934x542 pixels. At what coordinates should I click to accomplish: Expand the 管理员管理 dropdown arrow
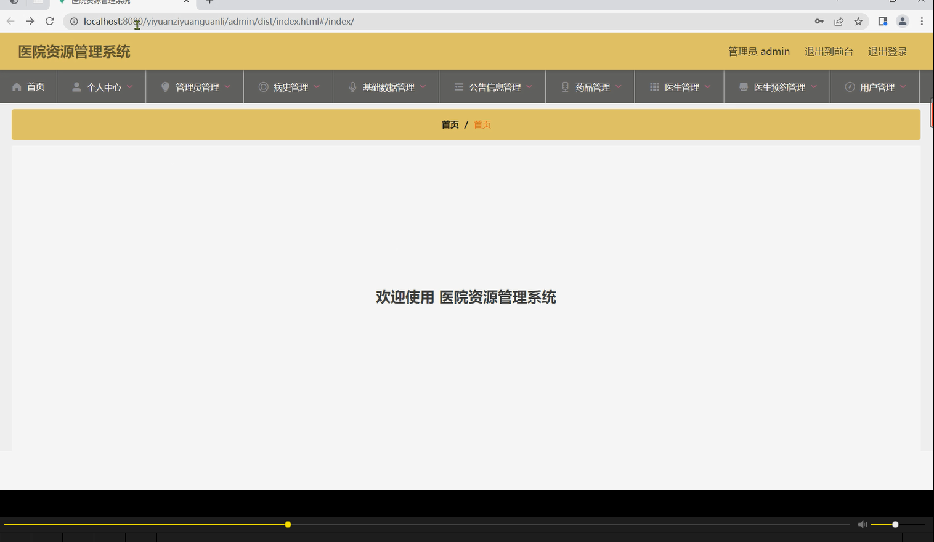tap(227, 87)
